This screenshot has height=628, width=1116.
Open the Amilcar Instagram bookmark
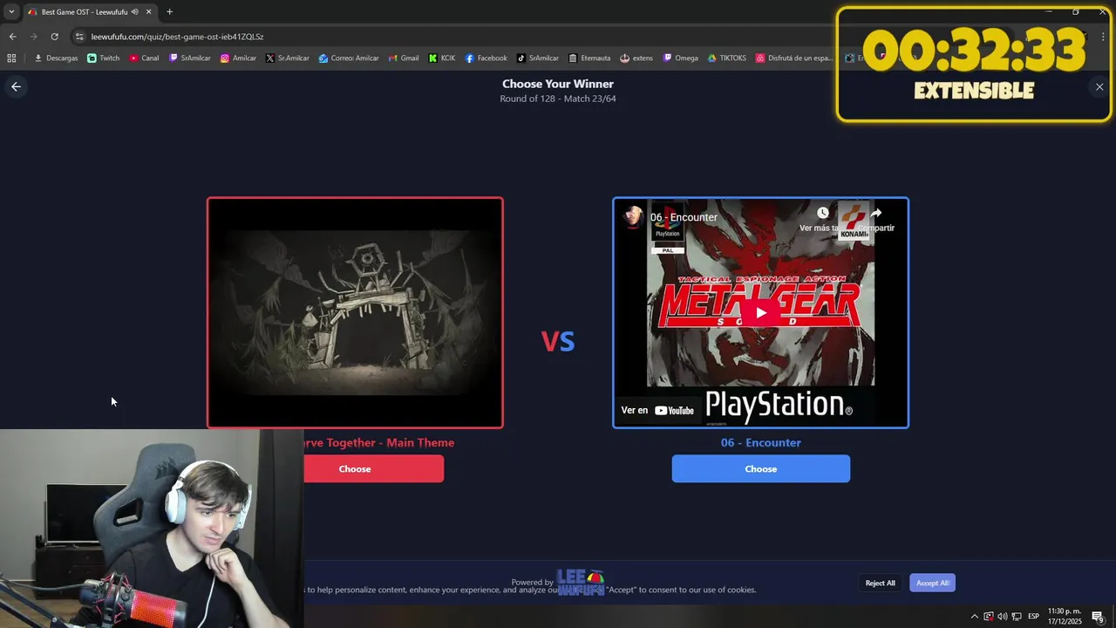click(x=238, y=58)
